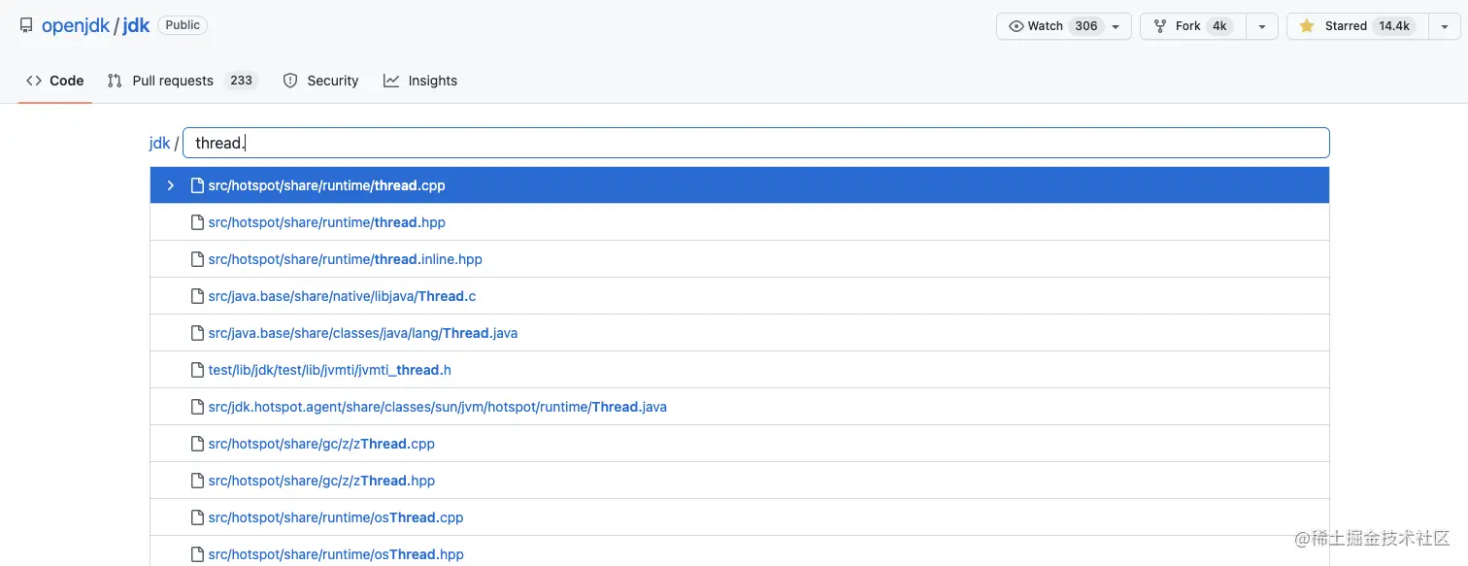This screenshot has width=1468, height=566.
Task: Click the 14.4k star count
Action: 1394,26
